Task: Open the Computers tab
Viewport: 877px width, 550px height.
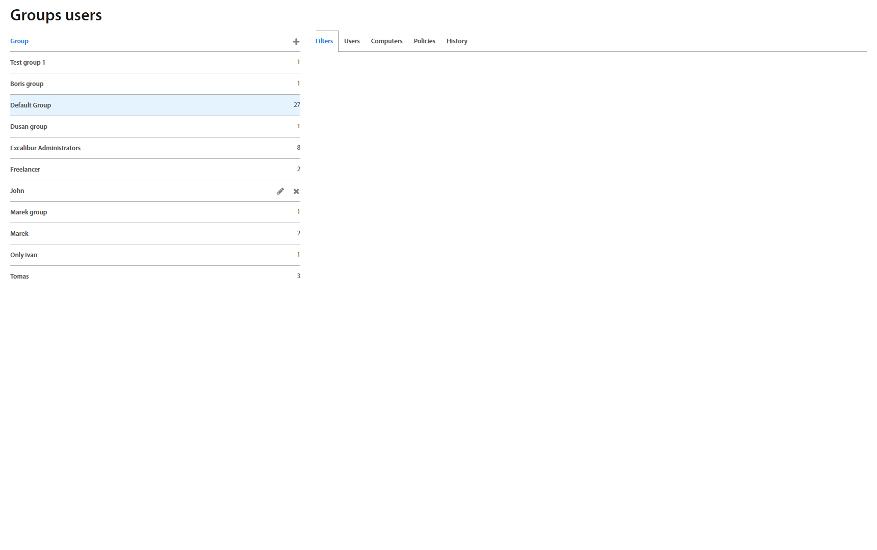Action: click(x=386, y=41)
